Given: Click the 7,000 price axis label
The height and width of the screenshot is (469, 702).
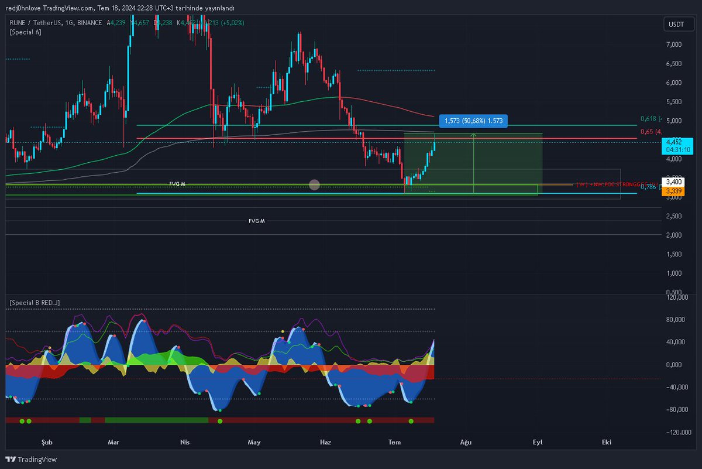Looking at the screenshot, I should coord(674,44).
